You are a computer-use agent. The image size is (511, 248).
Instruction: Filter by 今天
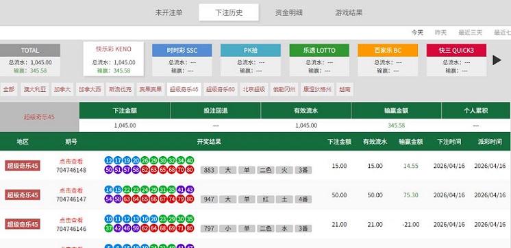click(417, 33)
